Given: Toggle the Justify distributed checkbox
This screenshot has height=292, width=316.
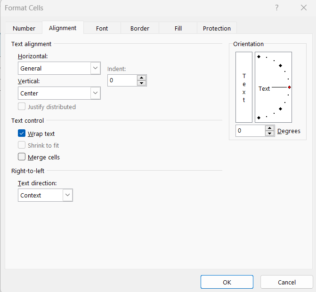Looking at the screenshot, I should pos(22,106).
